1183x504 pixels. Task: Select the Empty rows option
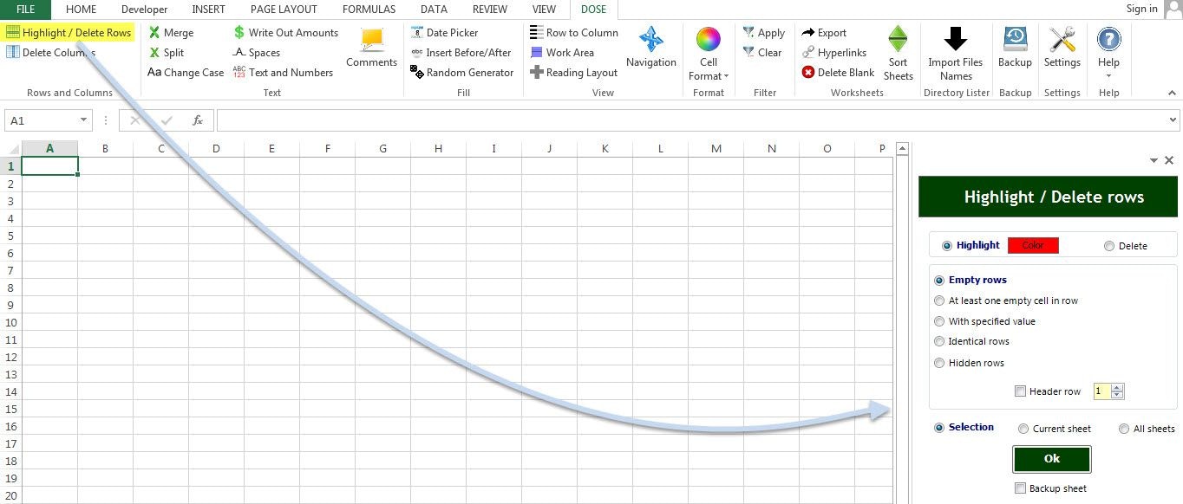[939, 280]
